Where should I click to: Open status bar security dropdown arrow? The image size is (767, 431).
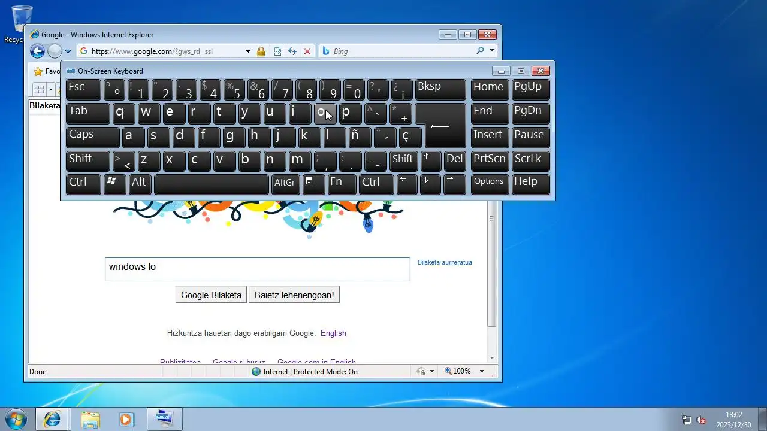click(432, 371)
